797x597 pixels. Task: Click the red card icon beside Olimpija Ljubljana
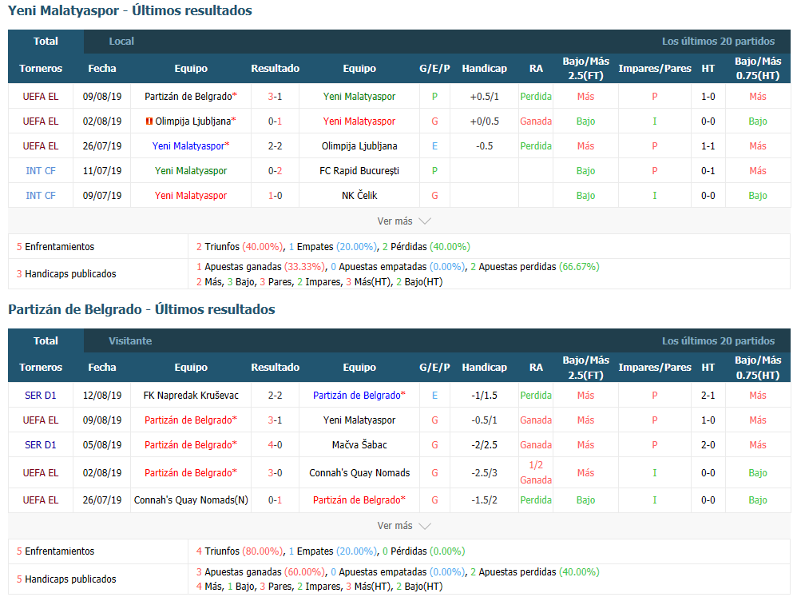pyautogui.click(x=149, y=121)
